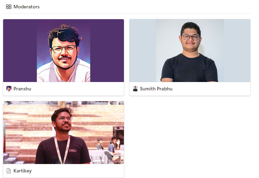Click the blank footer space of Kartikey's card
This screenshot has height=178, width=259.
point(77,171)
